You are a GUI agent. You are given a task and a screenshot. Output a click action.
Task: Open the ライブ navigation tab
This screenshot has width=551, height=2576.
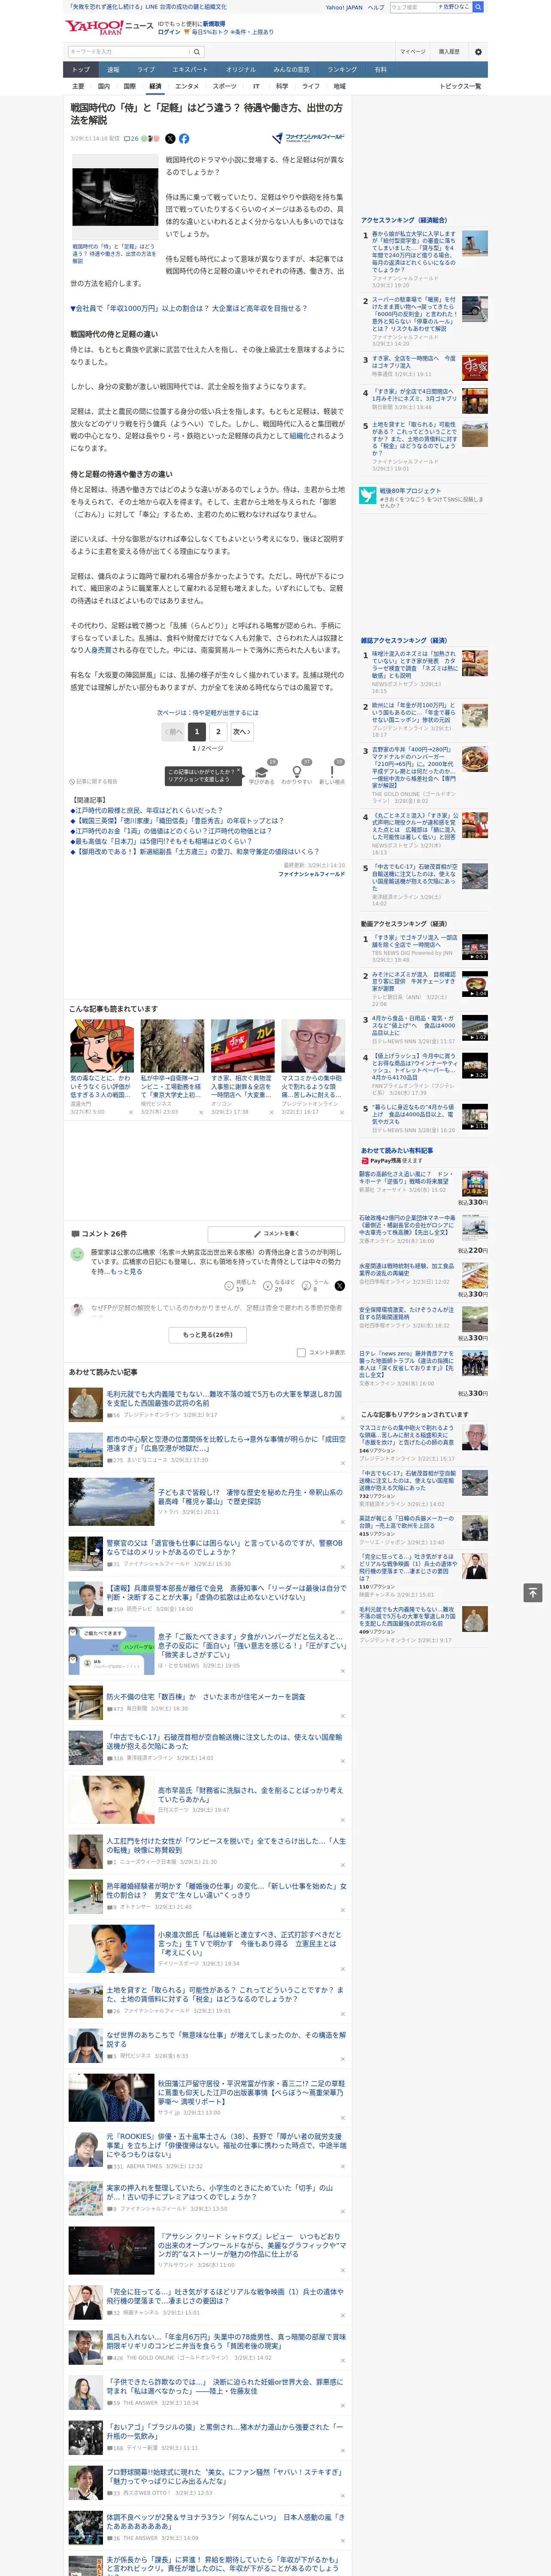[146, 69]
